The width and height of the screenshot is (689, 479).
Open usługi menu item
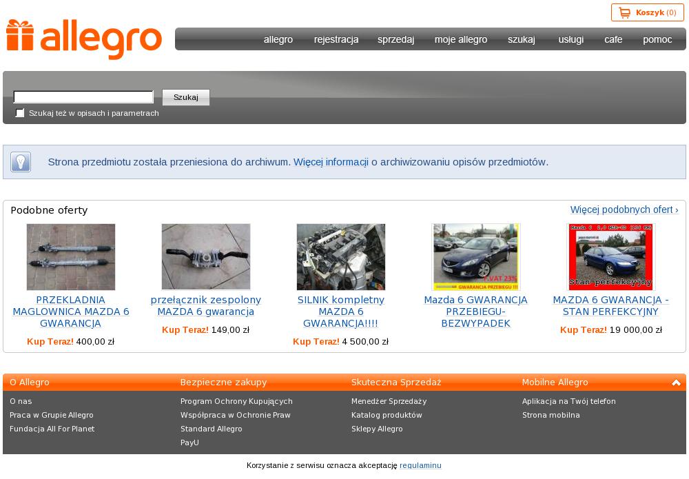(x=570, y=39)
